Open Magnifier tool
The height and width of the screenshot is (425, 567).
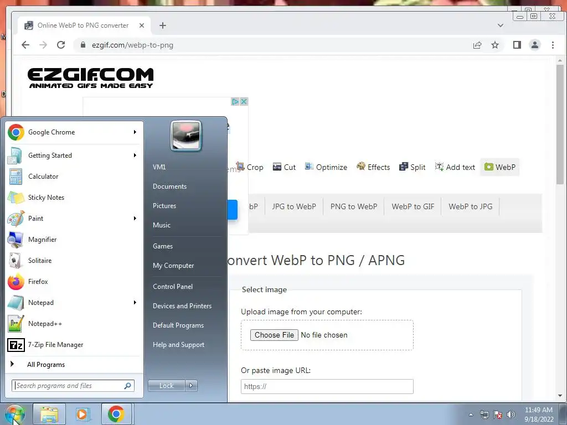click(74, 239)
